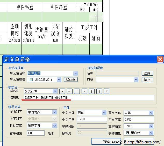Click the 黑白色 font color swatch
Screen dimensions: 164x146
(128, 133)
